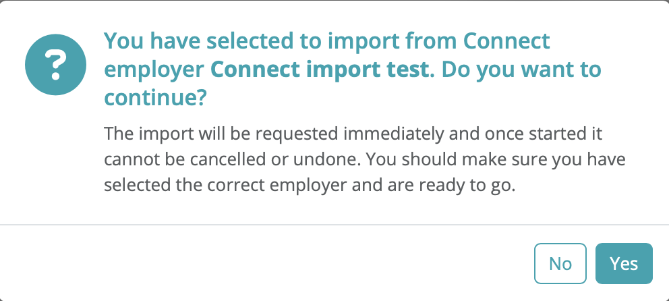Decline the import with the No button
Screen dimensions: 669x301
pos(560,263)
